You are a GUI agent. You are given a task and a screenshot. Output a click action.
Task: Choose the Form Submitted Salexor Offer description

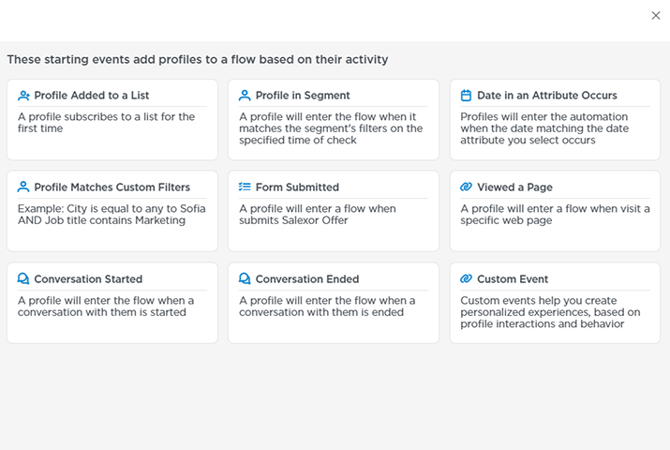point(318,214)
